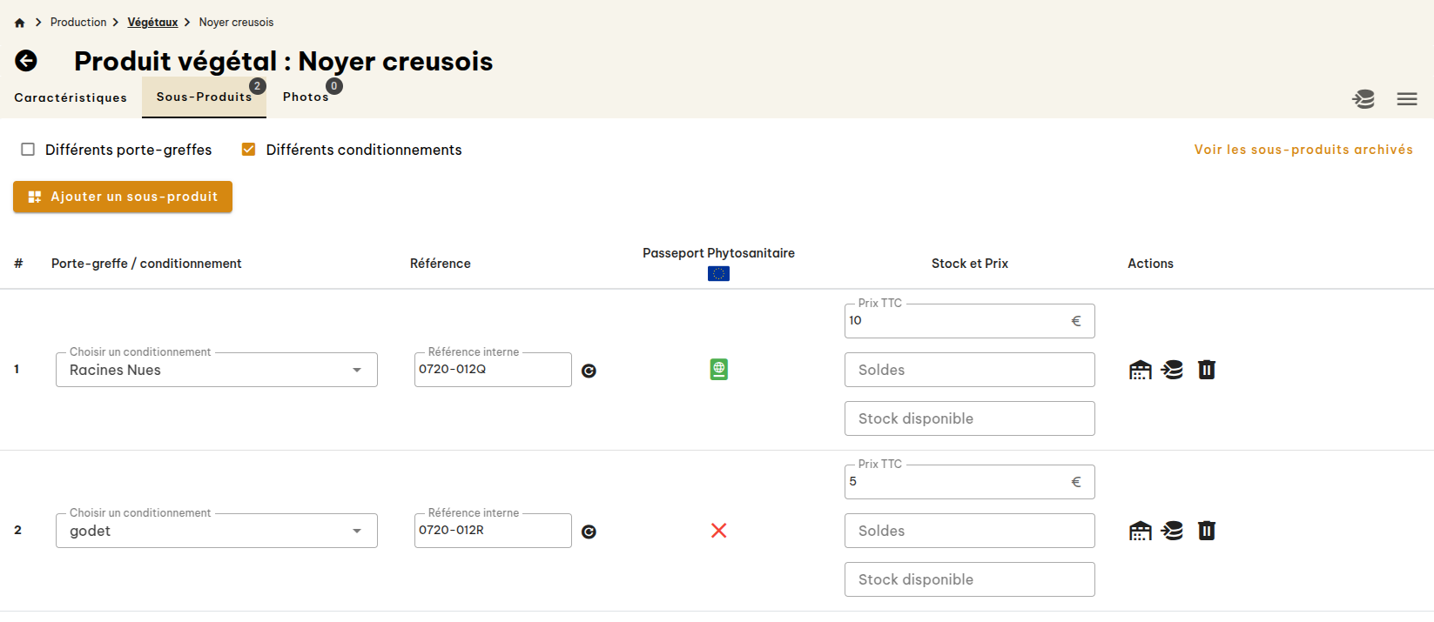This screenshot has height=622, width=1434.
Task: Regenerate the internal reference for row 1
Action: [589, 370]
